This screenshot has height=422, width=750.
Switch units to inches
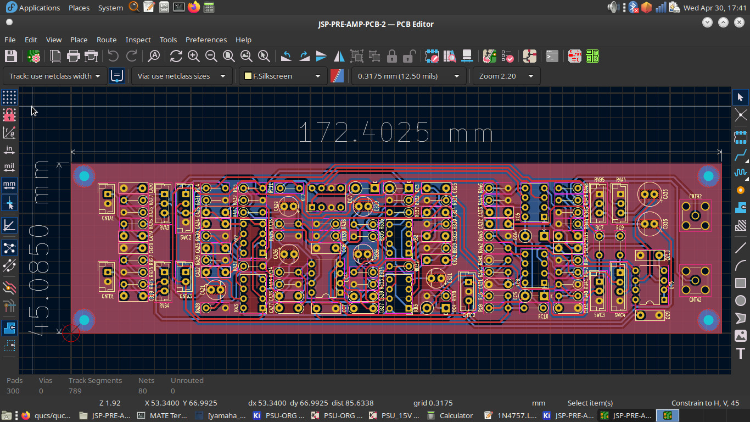(9, 150)
